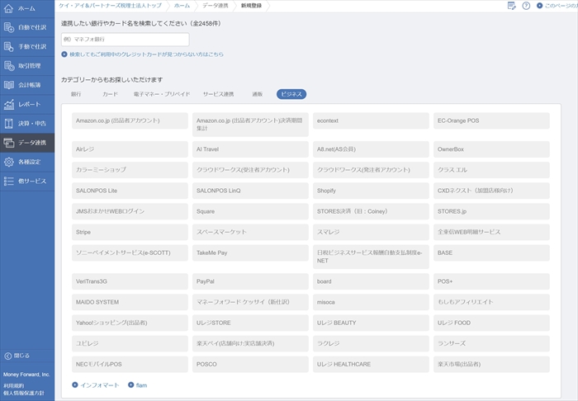
Task: Click データ連携 breadcrumb link
Action: pyautogui.click(x=216, y=6)
